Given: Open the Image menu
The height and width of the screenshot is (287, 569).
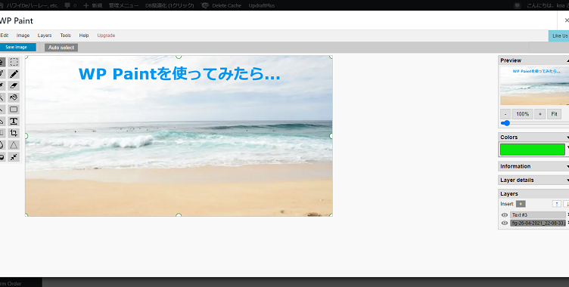Looking at the screenshot, I should coord(23,35).
